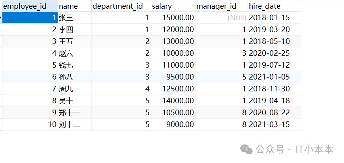The height and width of the screenshot is (163, 344).
Task: Select hire_date cell 2018-05-10
Action: (x=274, y=42)
